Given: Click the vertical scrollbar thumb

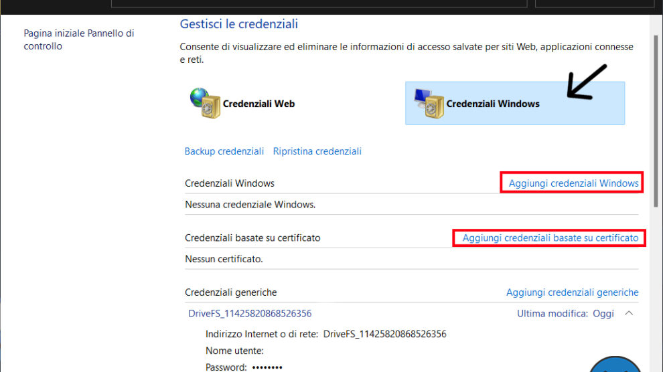Looking at the screenshot, I should click(656, 121).
